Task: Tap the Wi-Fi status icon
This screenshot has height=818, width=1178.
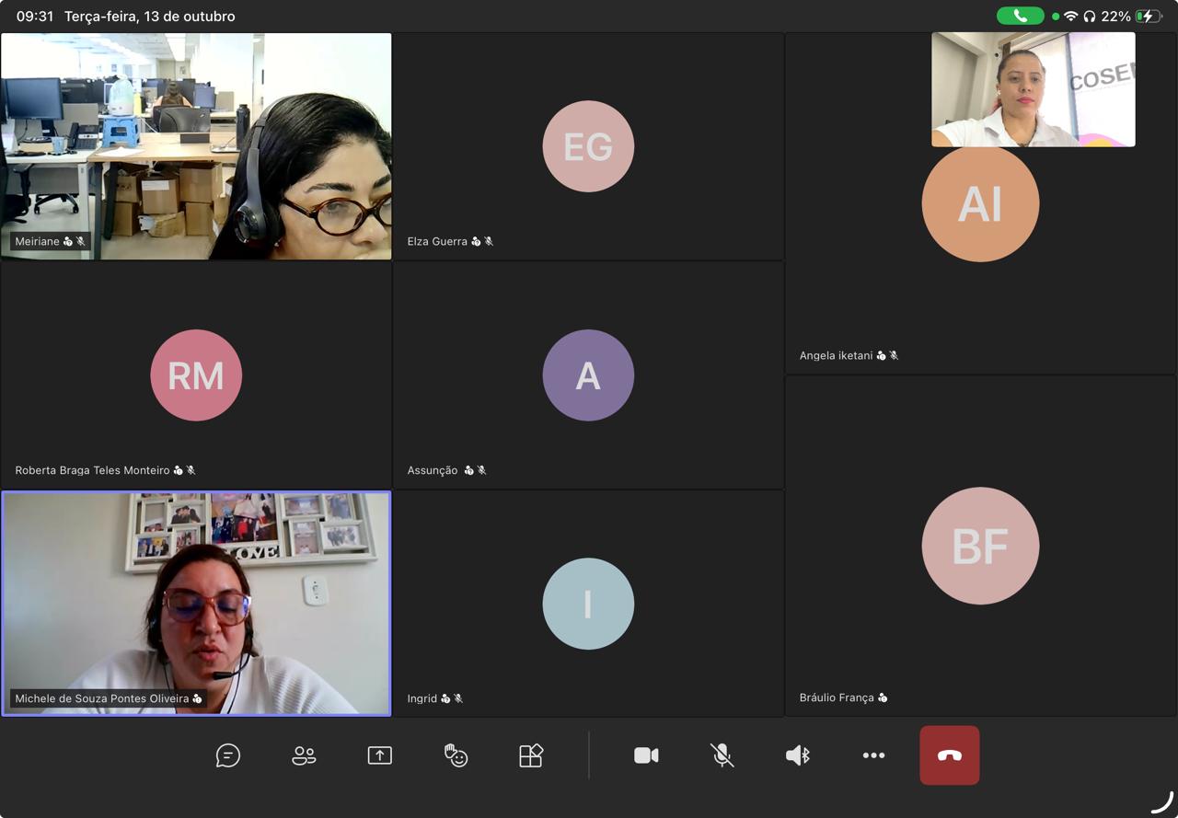Action: (x=1070, y=17)
